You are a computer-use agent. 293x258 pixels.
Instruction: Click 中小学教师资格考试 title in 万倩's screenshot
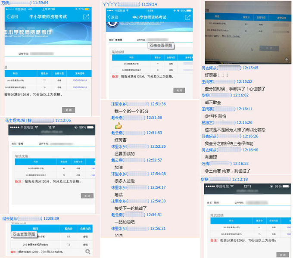pos(48,17)
